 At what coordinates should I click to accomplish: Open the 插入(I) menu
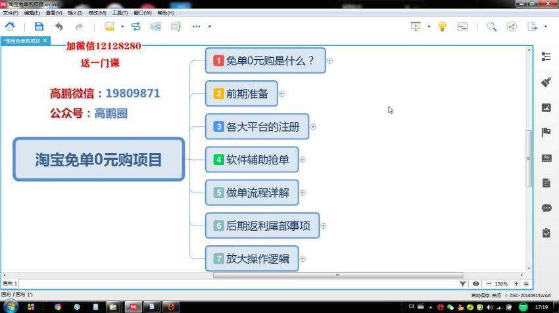[75, 13]
